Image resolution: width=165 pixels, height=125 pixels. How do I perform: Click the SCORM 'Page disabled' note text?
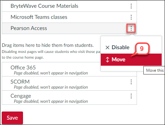coord(51,87)
